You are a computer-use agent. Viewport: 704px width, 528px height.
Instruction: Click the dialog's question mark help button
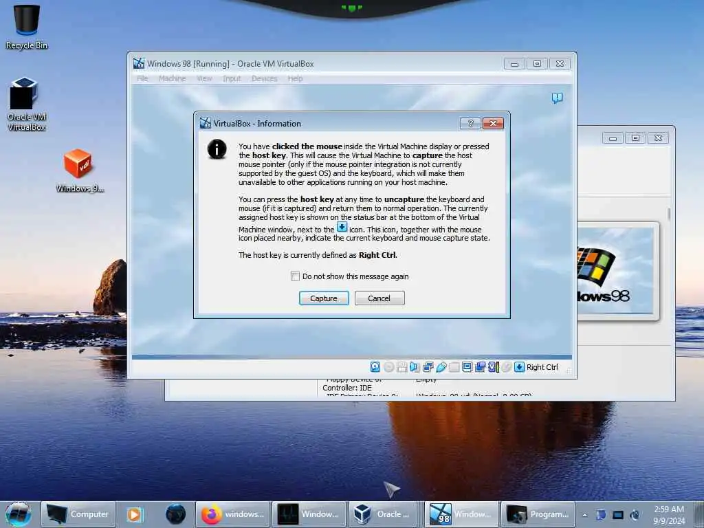coord(470,124)
